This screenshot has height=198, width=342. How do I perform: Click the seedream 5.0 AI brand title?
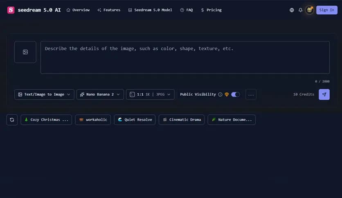[x=39, y=10]
